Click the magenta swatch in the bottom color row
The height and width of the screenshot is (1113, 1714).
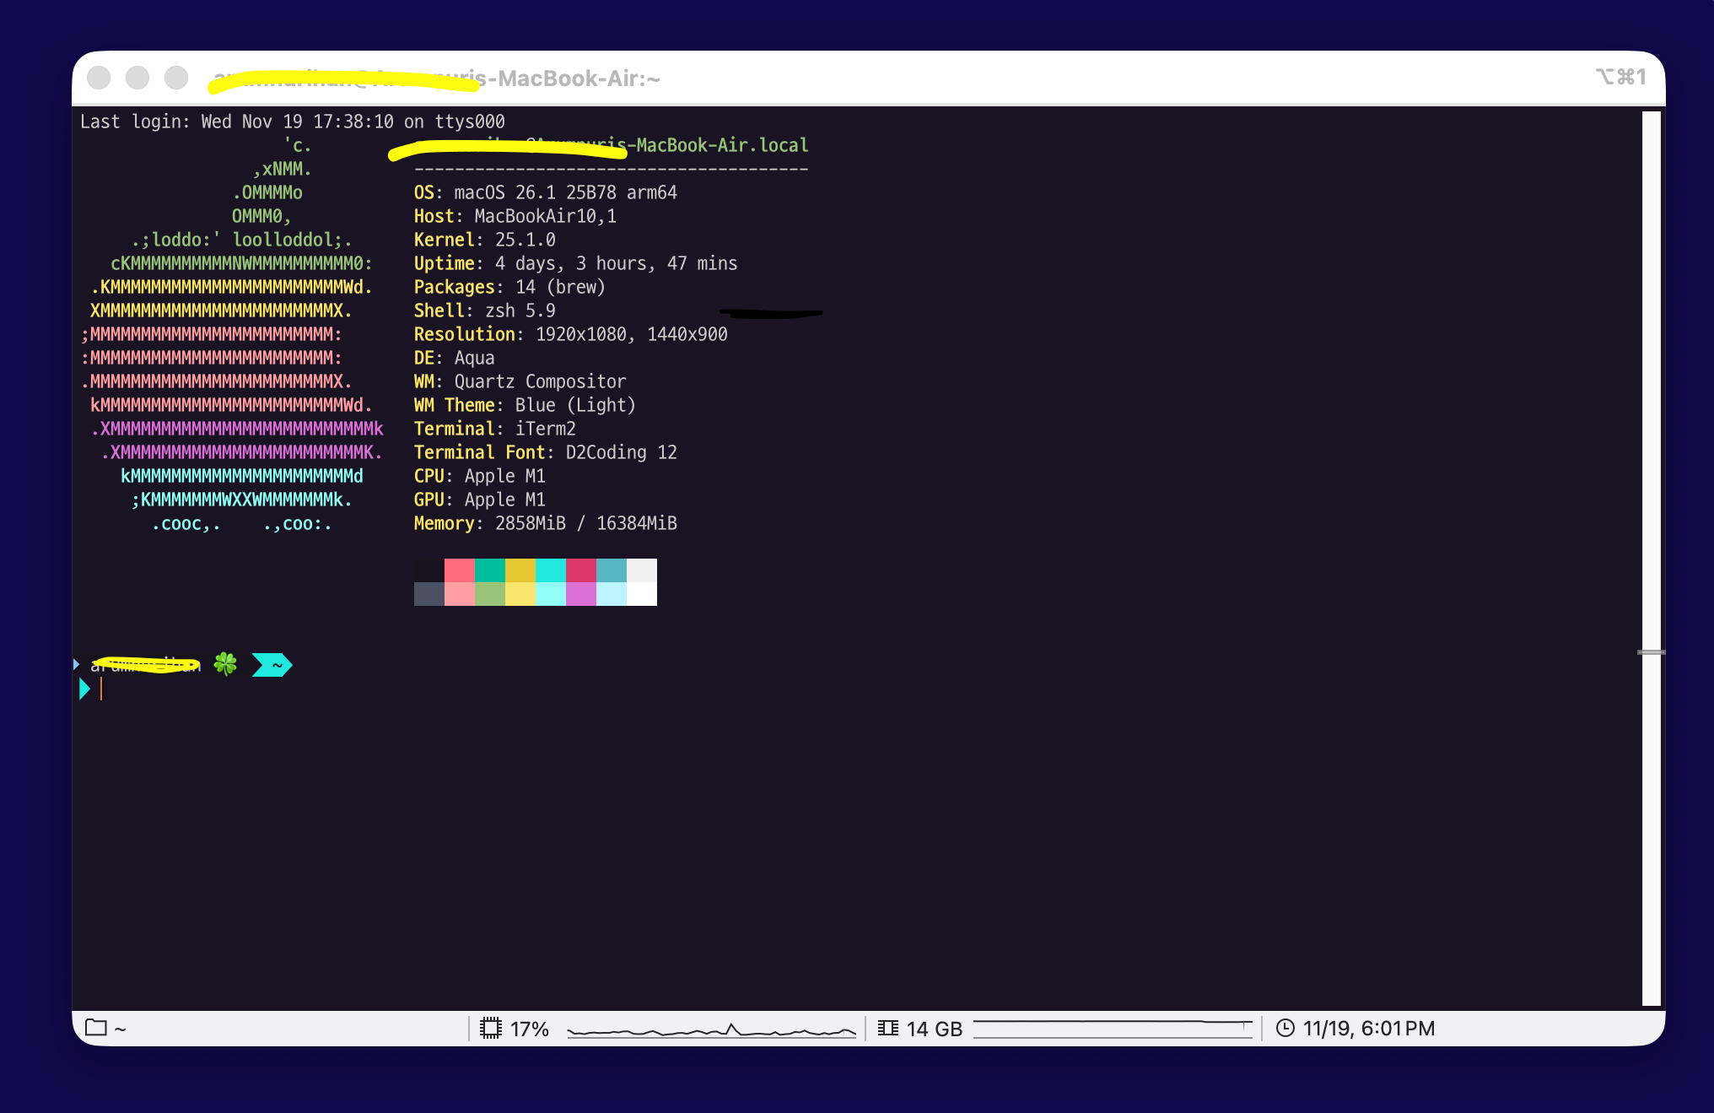[x=581, y=594]
